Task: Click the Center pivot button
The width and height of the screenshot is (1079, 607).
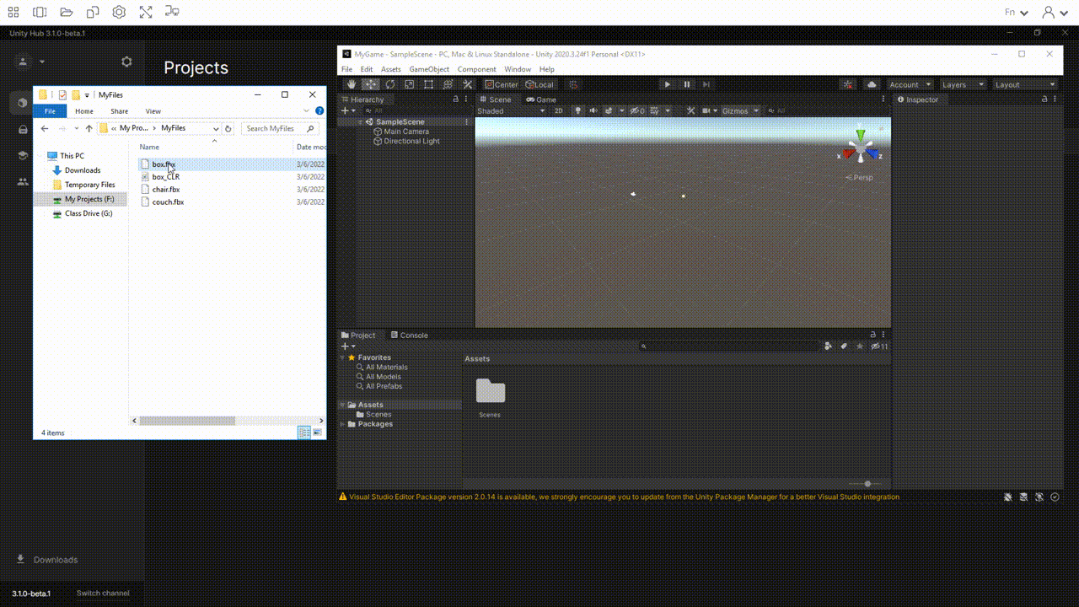Action: (x=502, y=84)
